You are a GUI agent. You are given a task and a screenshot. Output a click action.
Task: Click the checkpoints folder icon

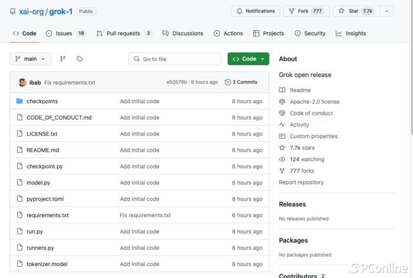19,101
